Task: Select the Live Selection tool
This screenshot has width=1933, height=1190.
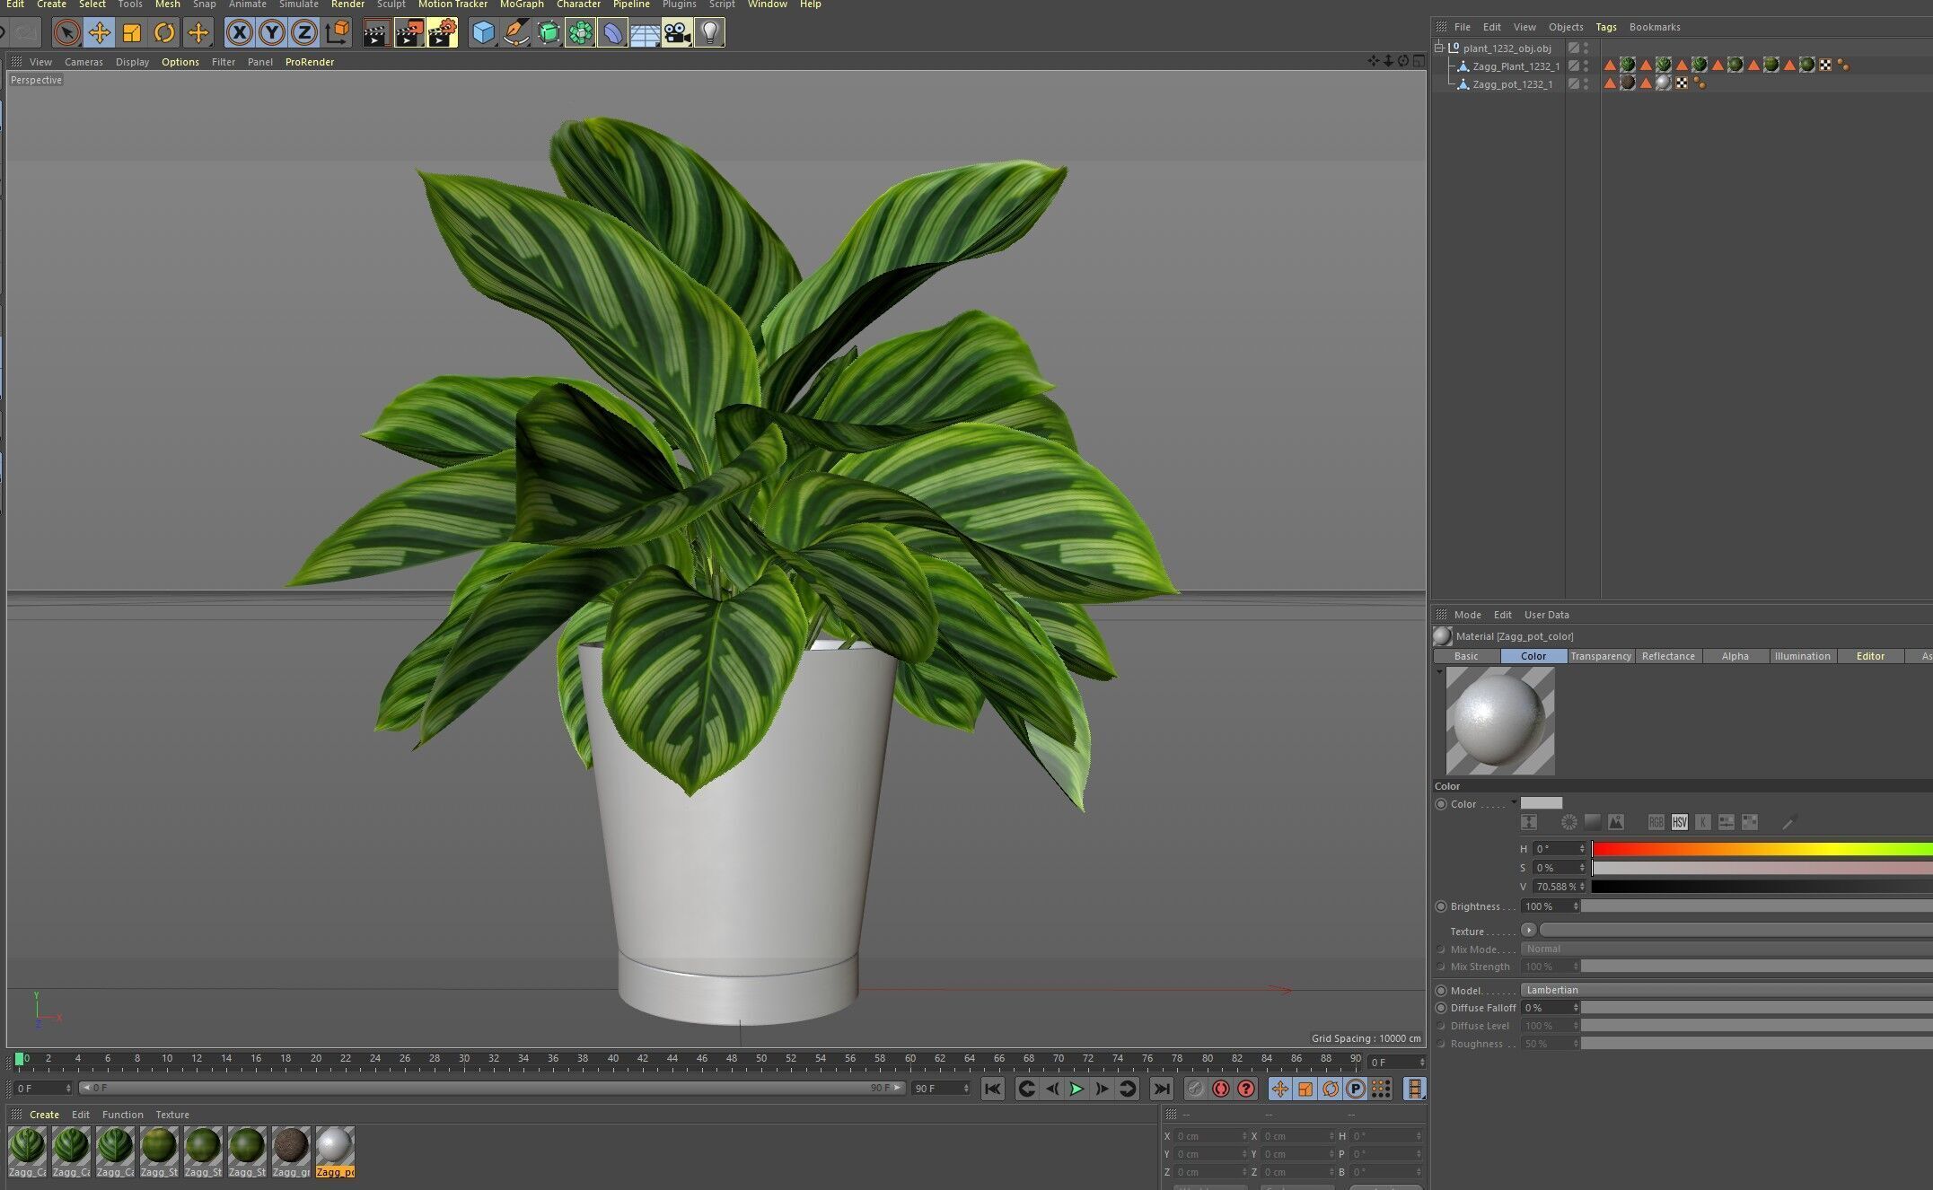Action: tap(66, 33)
